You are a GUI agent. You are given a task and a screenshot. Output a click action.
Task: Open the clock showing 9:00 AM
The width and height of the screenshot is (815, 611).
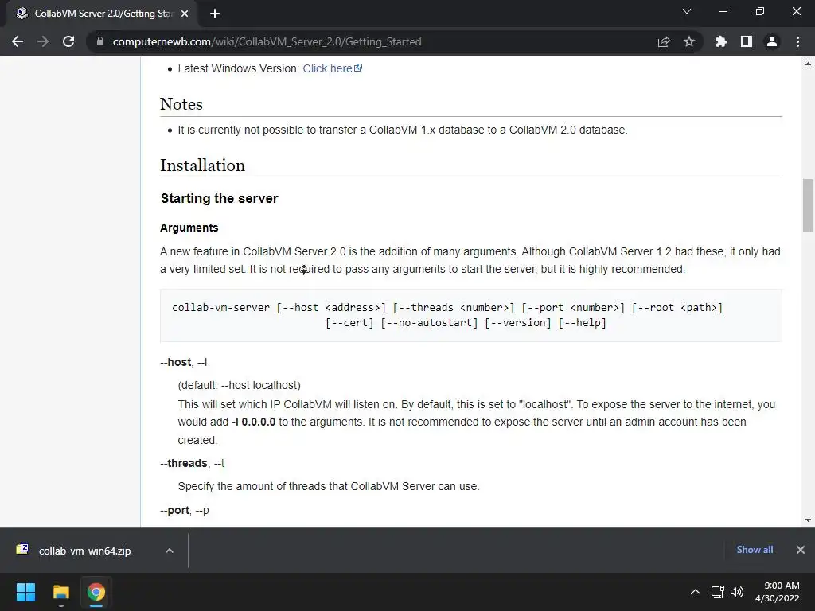[x=778, y=592]
